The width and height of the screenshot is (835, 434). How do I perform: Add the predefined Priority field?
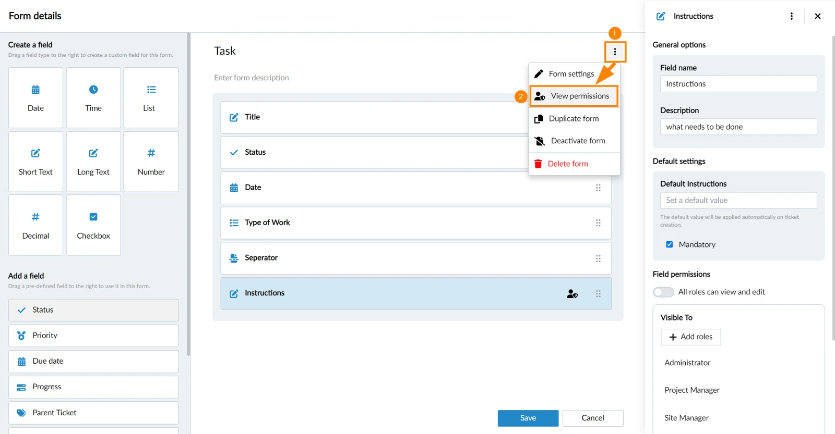coord(93,336)
